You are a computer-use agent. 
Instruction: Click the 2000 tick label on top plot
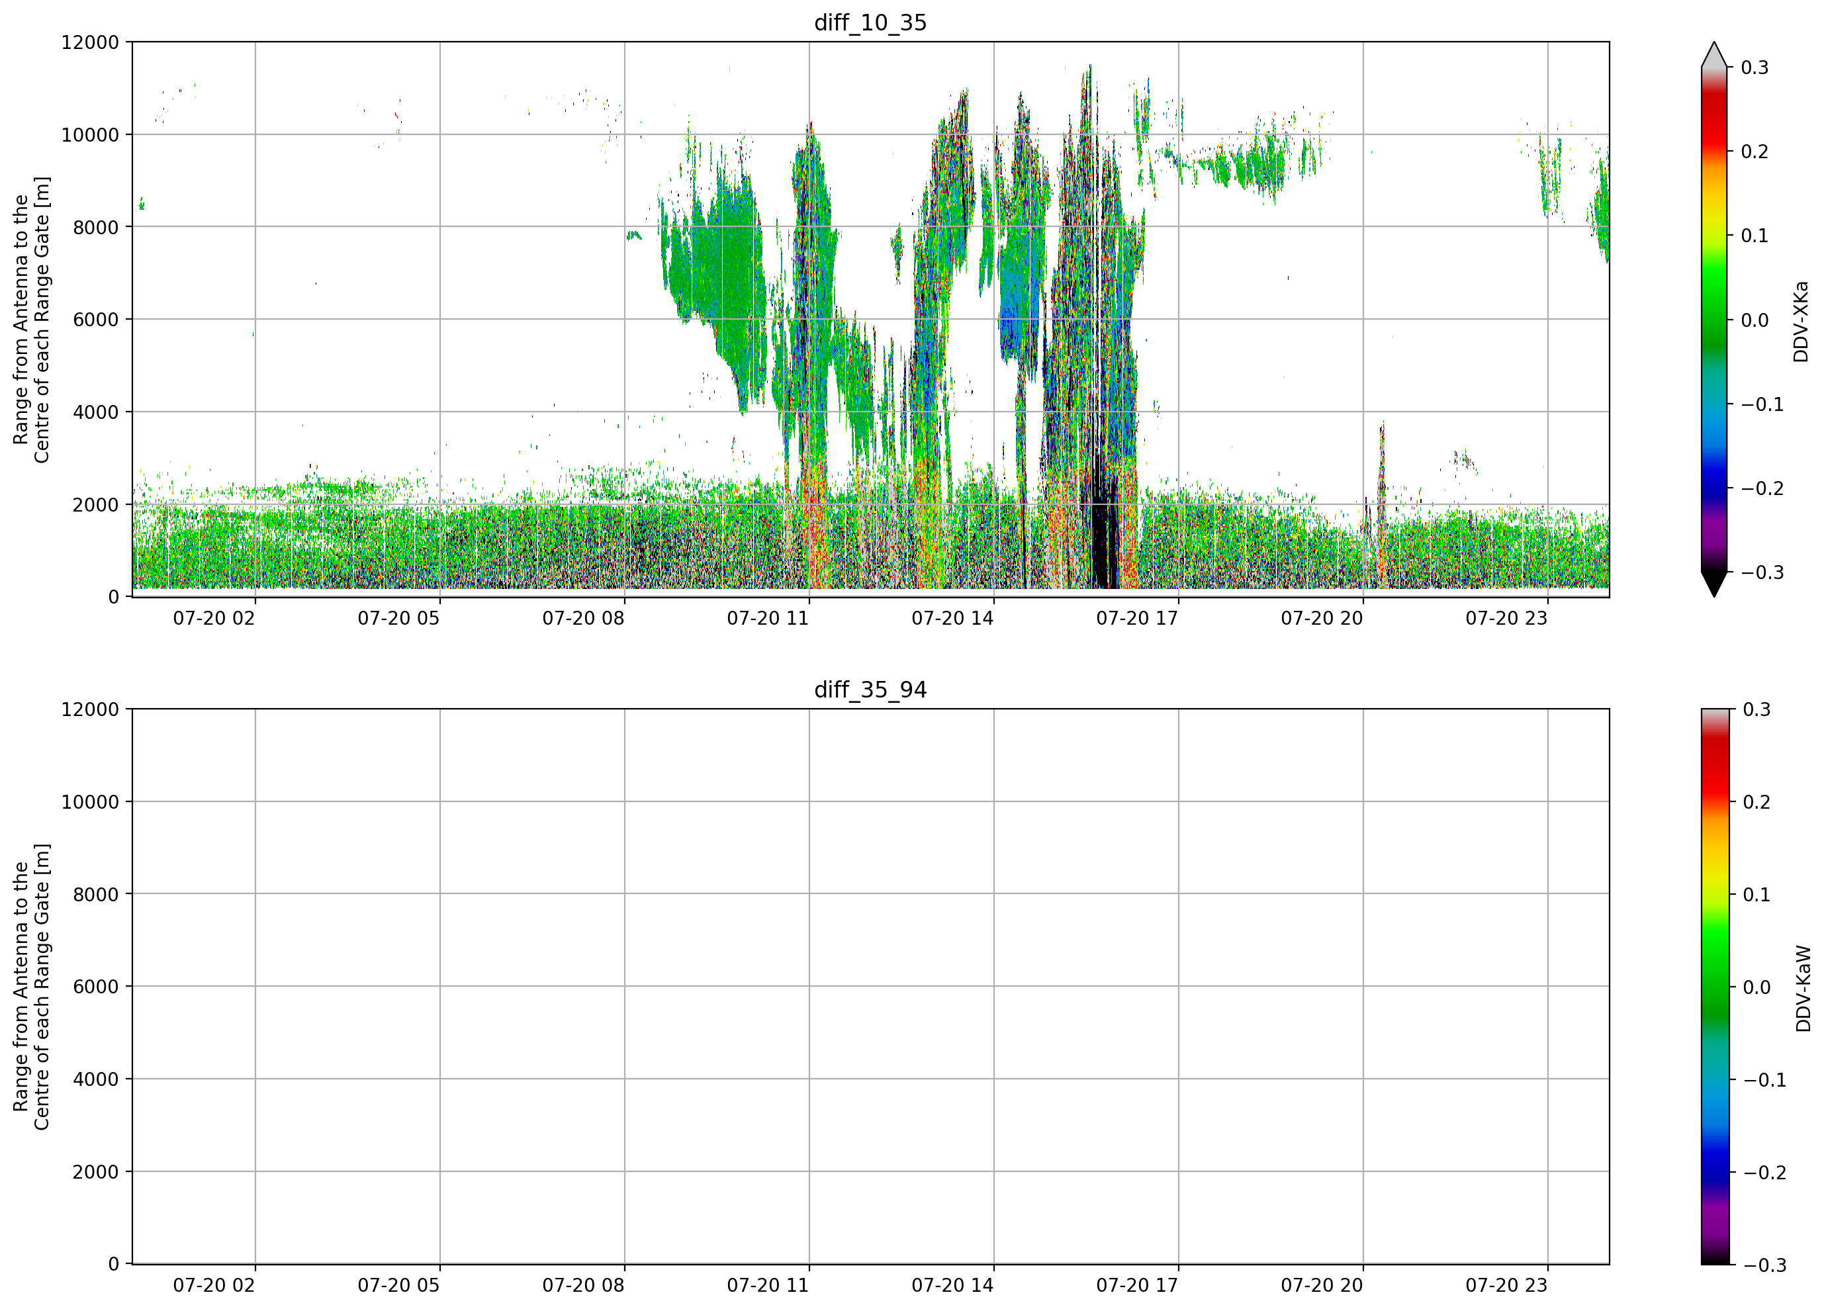click(x=96, y=505)
